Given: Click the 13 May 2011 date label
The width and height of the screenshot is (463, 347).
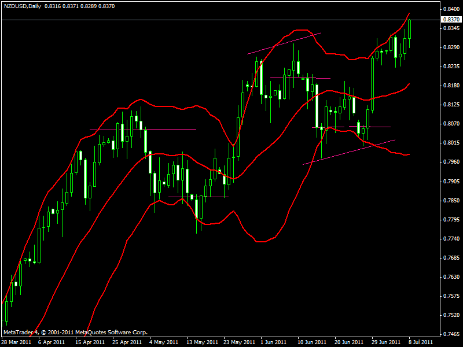Looking at the screenshot, I should [x=202, y=342].
